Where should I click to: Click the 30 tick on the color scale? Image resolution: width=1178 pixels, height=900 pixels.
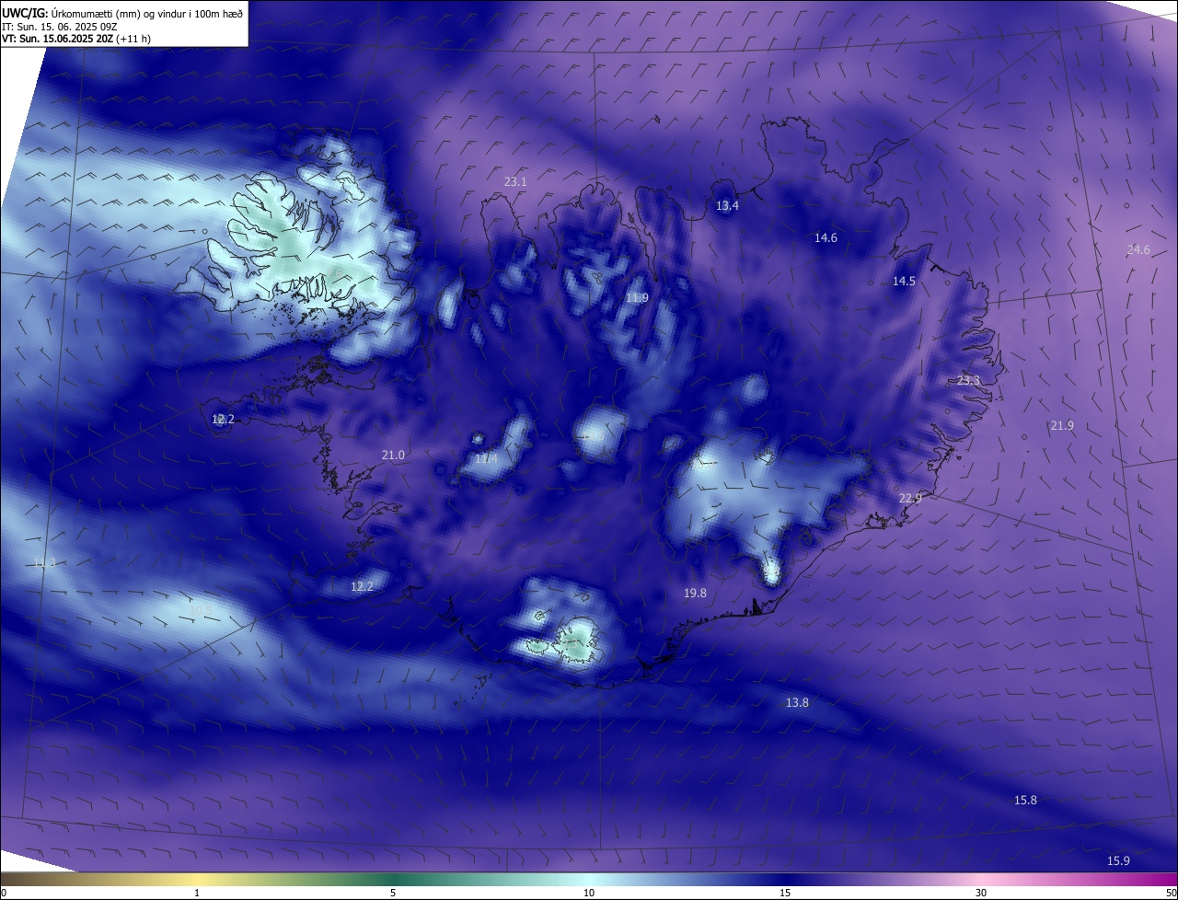point(981,894)
